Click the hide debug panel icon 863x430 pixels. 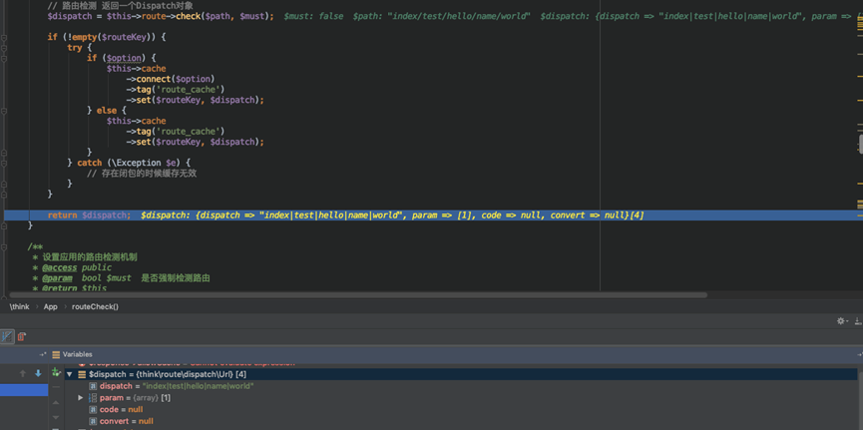[858, 321]
